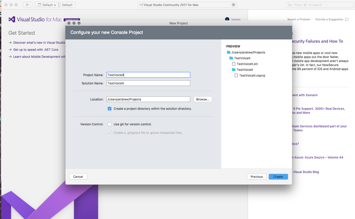This screenshot has width=355, height=219.
Task: Click the Report a Problem link
Action: tap(299, 19)
